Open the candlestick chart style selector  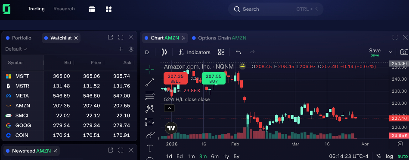pos(164,52)
